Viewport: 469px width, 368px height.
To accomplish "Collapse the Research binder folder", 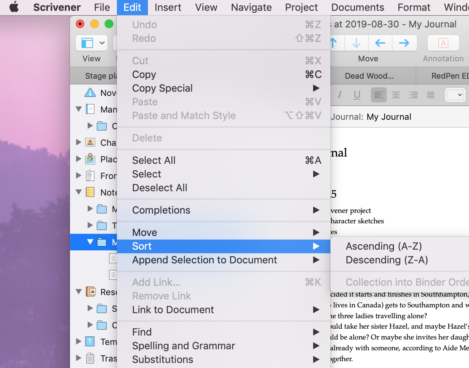I will pyautogui.click(x=79, y=292).
